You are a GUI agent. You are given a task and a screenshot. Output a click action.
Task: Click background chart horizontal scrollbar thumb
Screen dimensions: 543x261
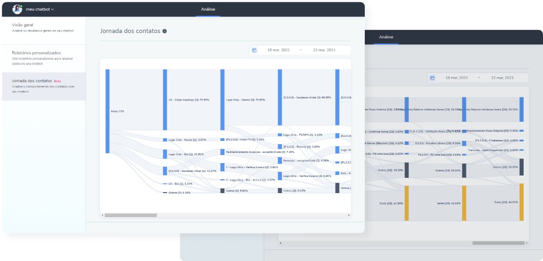[x=499, y=243]
